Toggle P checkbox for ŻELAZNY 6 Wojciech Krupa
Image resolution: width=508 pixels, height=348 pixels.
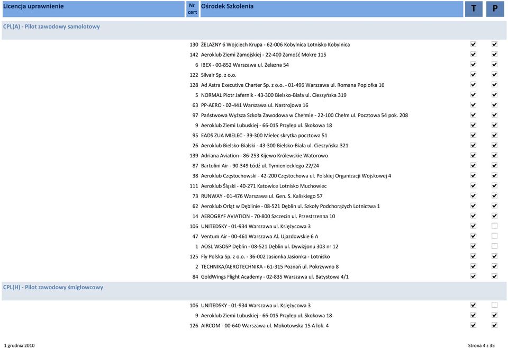point(494,44)
